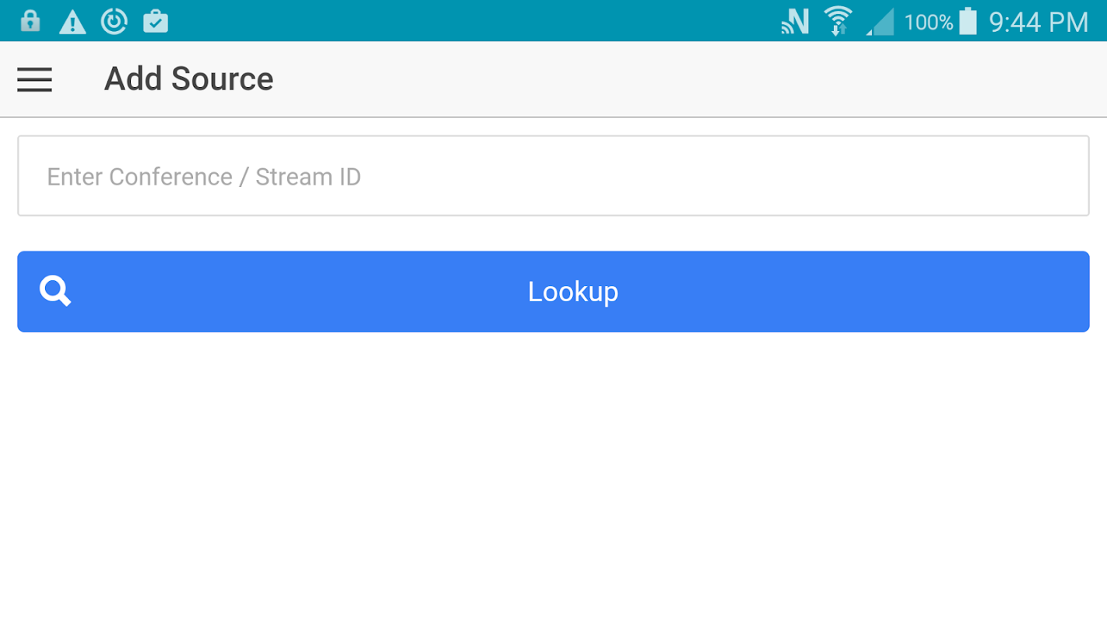
Task: Click the magnifier icon on Lookup button
Action: click(55, 291)
